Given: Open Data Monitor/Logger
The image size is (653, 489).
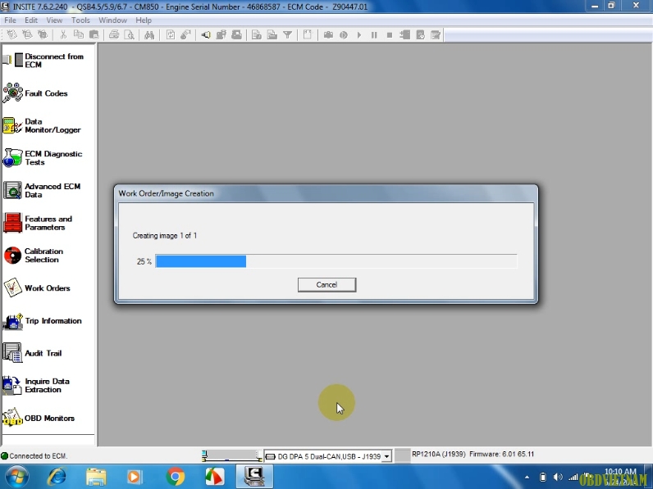Looking at the screenshot, I should (42, 125).
